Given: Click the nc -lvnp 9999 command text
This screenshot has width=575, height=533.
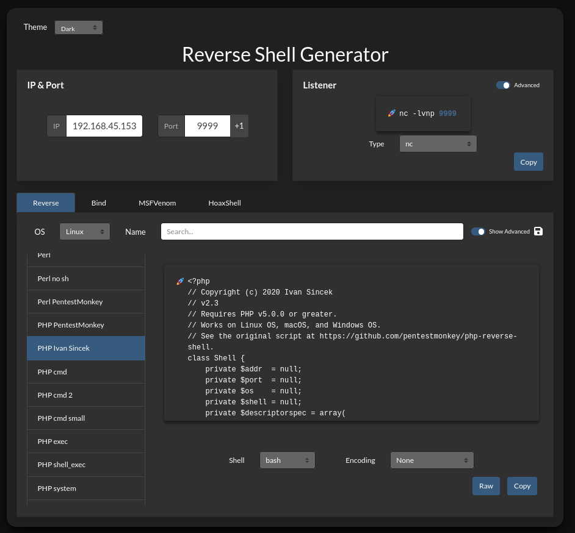Looking at the screenshot, I should tap(427, 113).
